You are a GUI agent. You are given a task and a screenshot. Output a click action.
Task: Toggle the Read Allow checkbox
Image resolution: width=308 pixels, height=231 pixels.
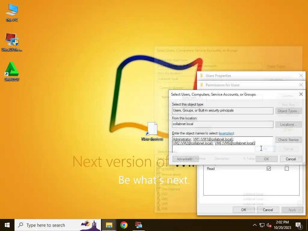[269, 168]
